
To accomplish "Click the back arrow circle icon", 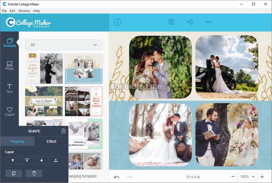I will pos(118,22).
